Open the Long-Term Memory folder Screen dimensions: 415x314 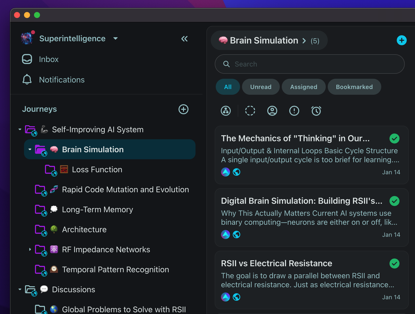[x=97, y=209]
